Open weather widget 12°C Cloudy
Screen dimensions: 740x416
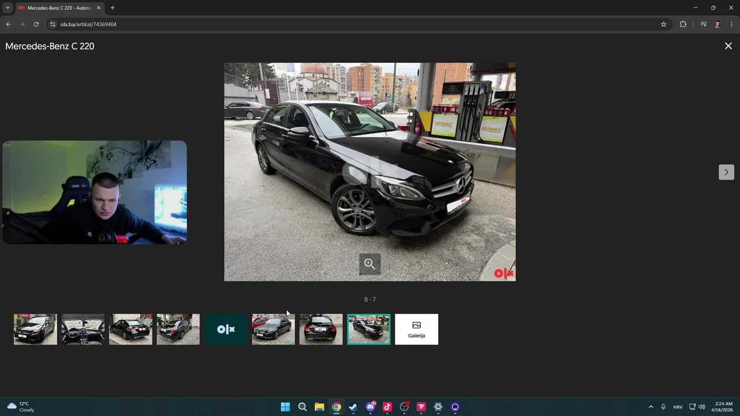pos(21,407)
